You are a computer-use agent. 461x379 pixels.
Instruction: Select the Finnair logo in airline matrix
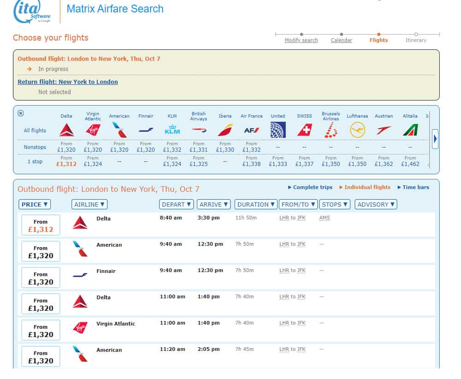146,130
